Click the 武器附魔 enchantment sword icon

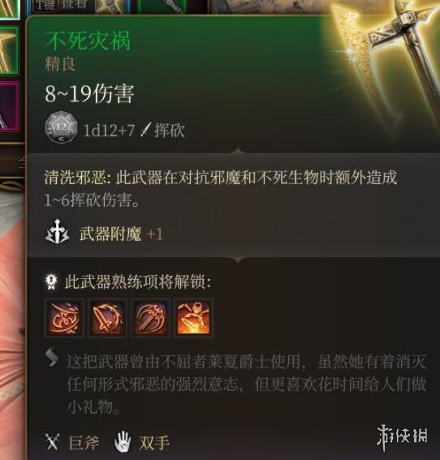point(58,234)
